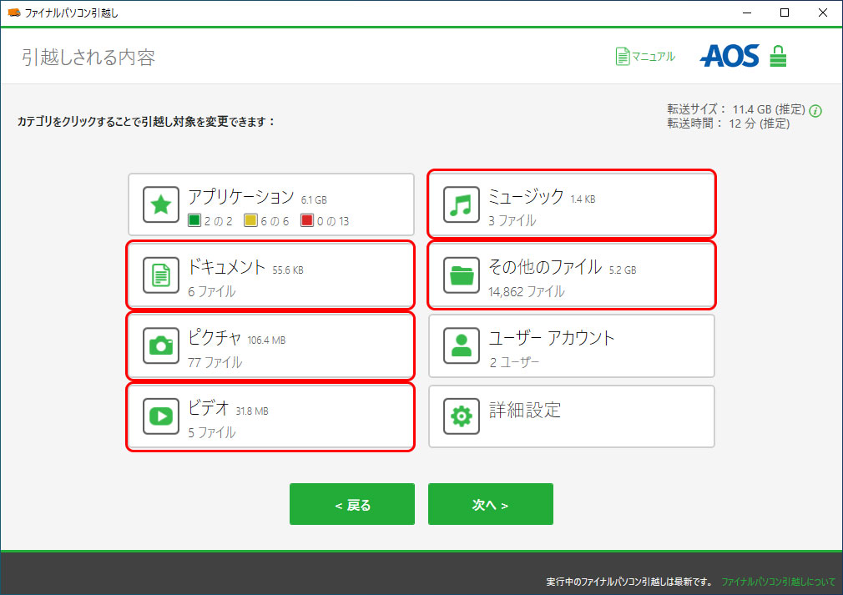Click the green star Applications icon
The image size is (843, 595).
coord(161,204)
